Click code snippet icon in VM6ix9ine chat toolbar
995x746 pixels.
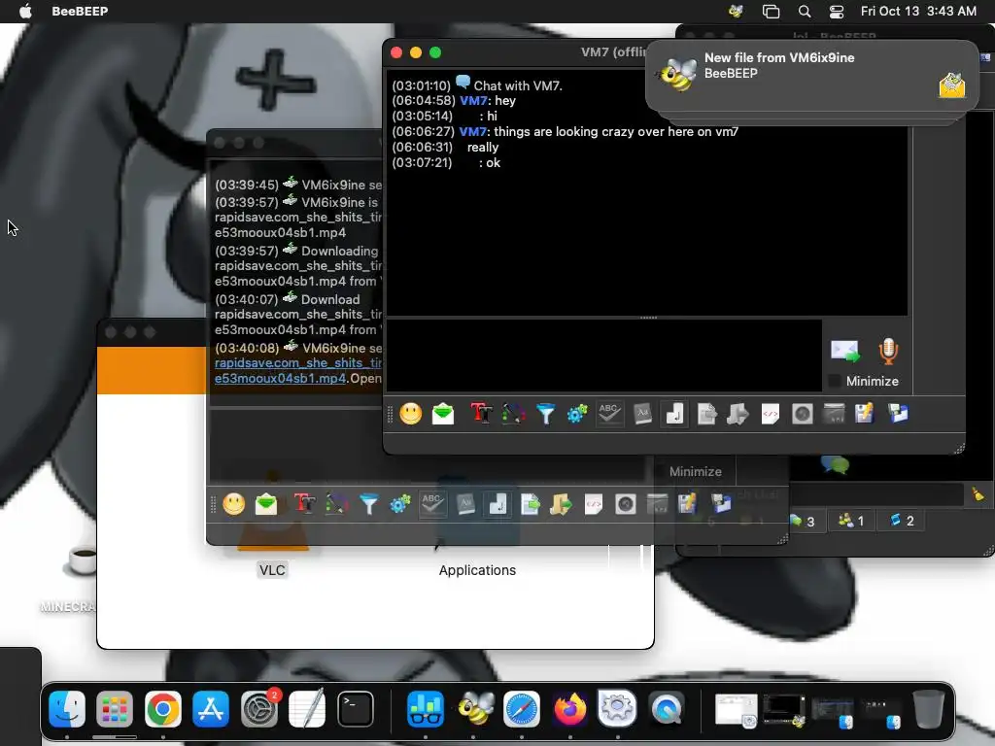[593, 504]
